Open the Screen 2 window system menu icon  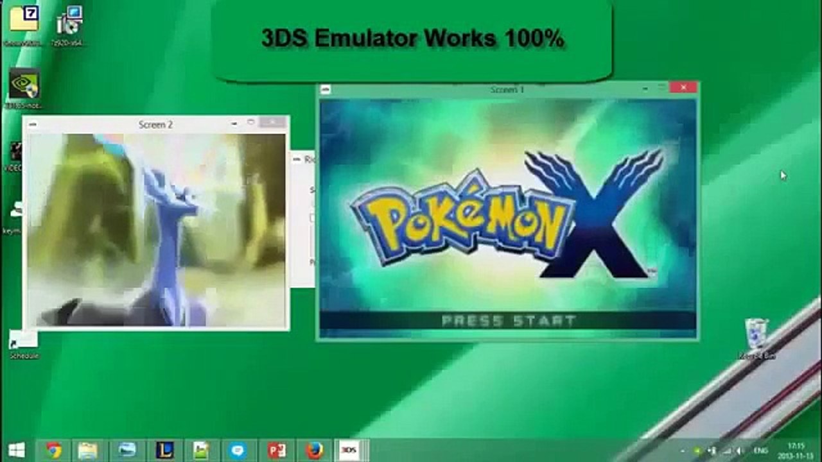pyautogui.click(x=33, y=124)
